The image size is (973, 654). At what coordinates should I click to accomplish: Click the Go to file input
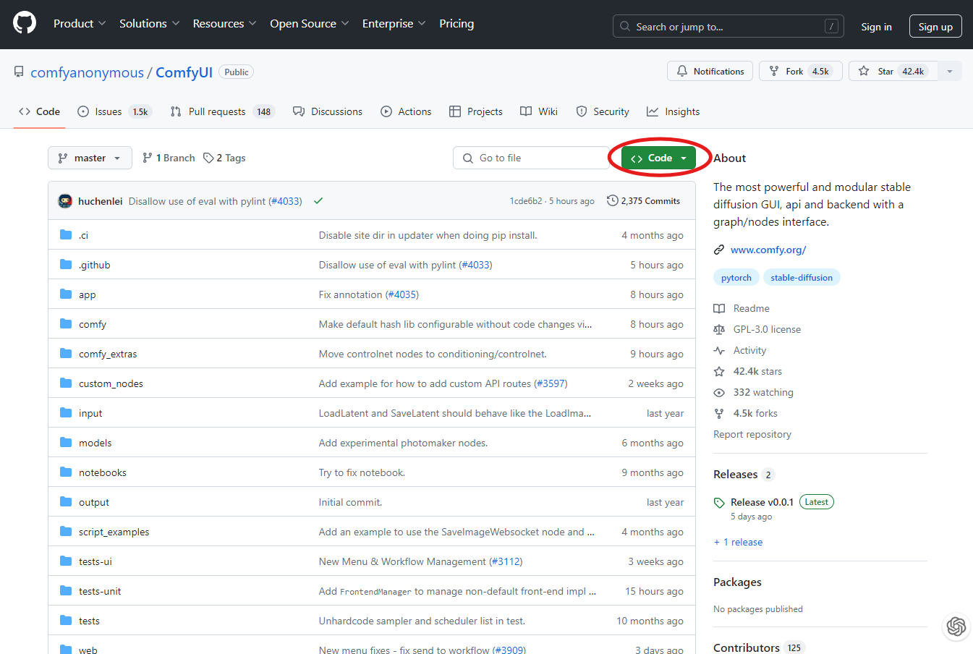533,158
